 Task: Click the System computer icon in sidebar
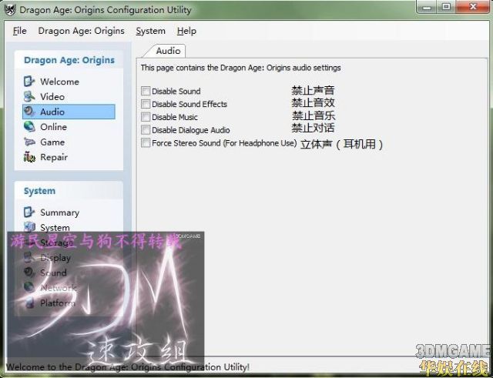pyautogui.click(x=29, y=227)
